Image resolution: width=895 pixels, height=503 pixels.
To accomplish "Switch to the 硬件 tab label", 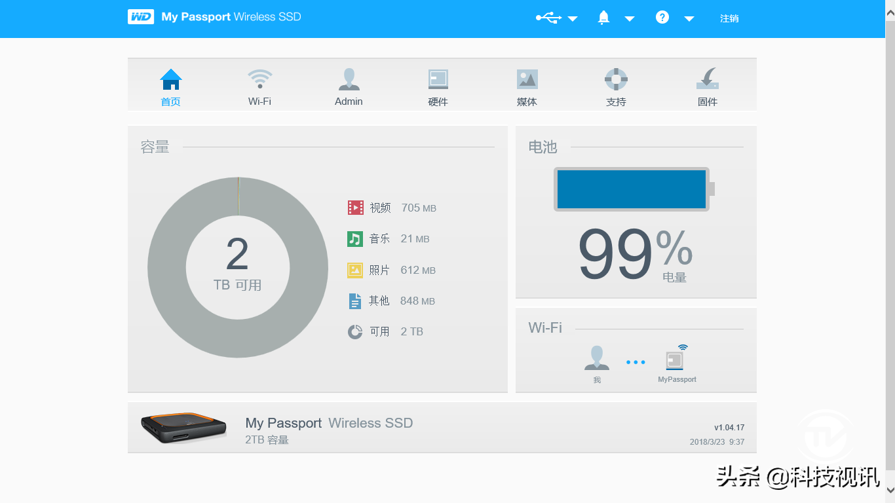I will point(438,102).
